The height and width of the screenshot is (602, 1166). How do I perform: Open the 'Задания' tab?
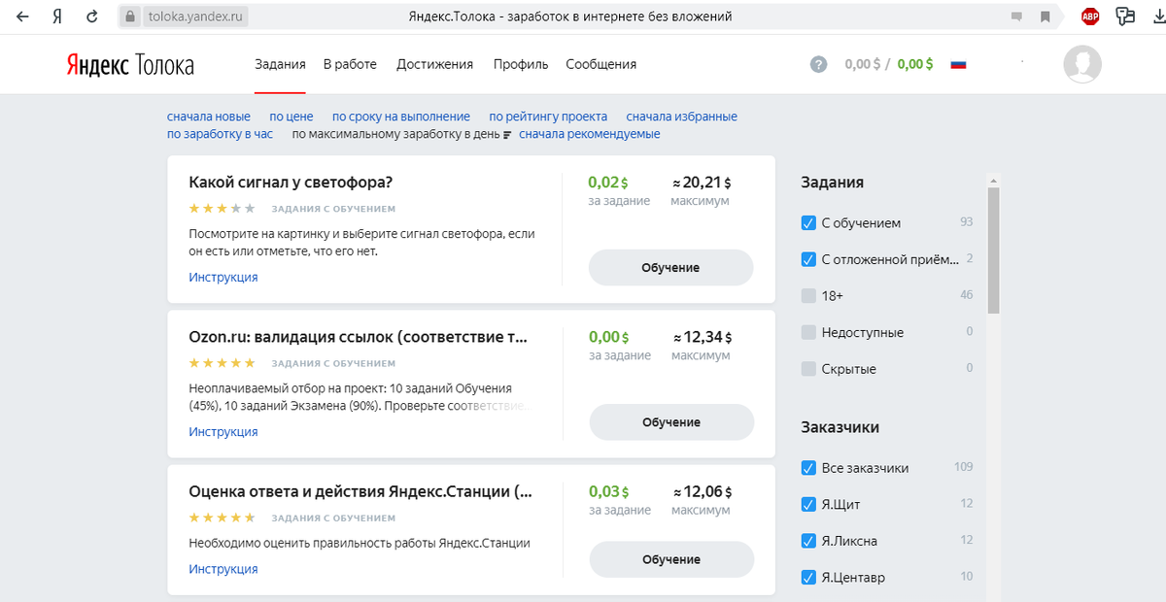coord(280,64)
